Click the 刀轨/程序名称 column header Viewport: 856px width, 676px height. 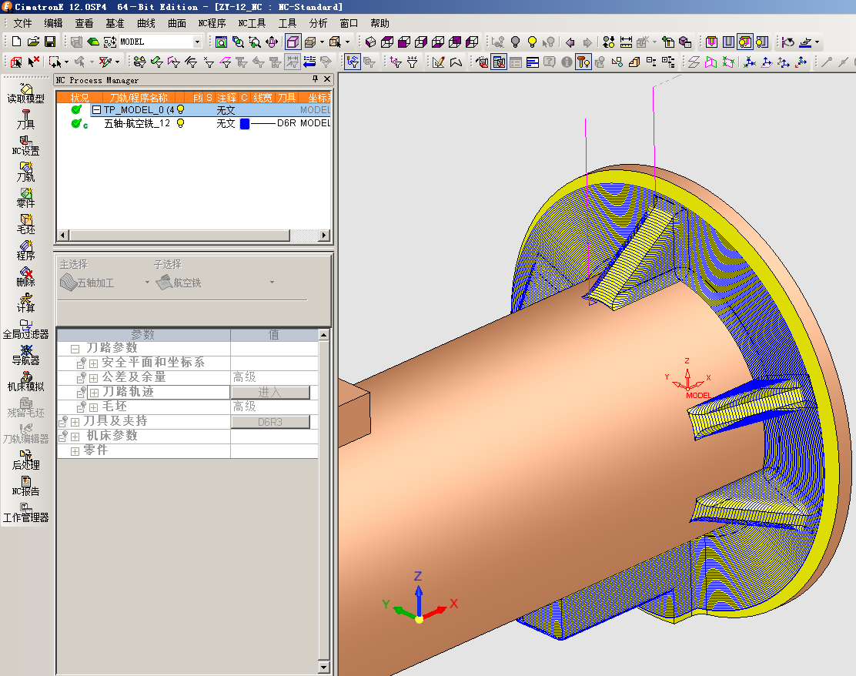(x=139, y=97)
